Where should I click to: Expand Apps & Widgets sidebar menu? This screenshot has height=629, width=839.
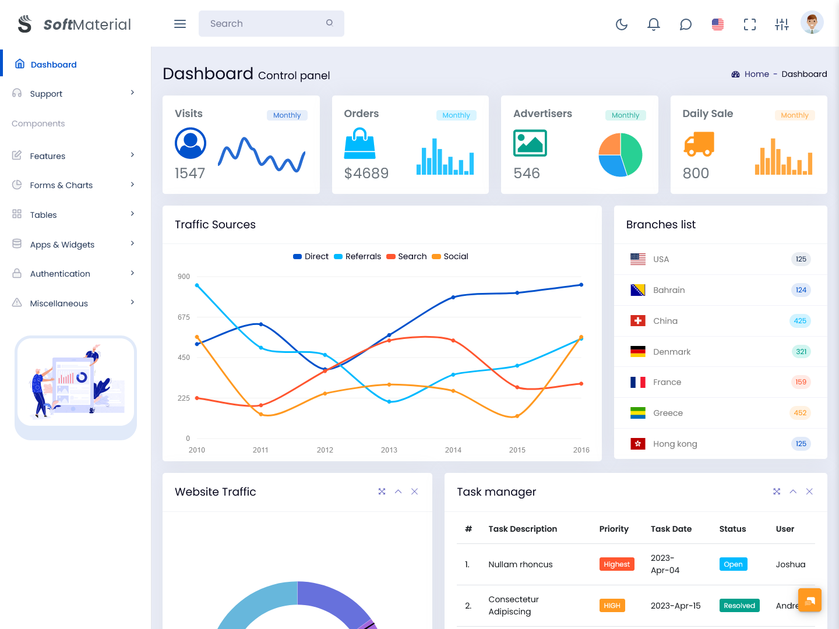[76, 244]
